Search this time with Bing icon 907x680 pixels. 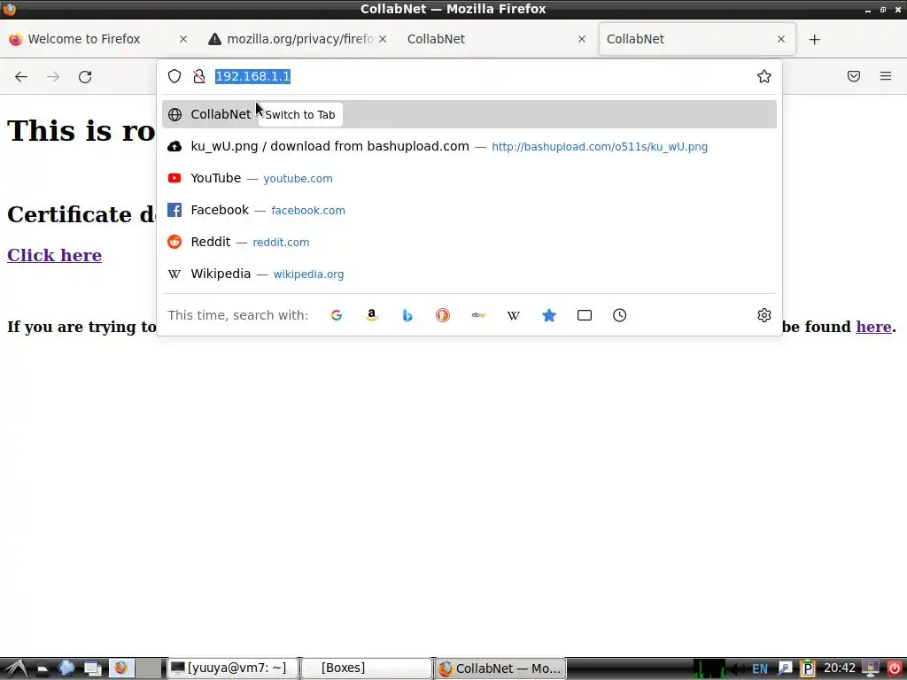[407, 315]
